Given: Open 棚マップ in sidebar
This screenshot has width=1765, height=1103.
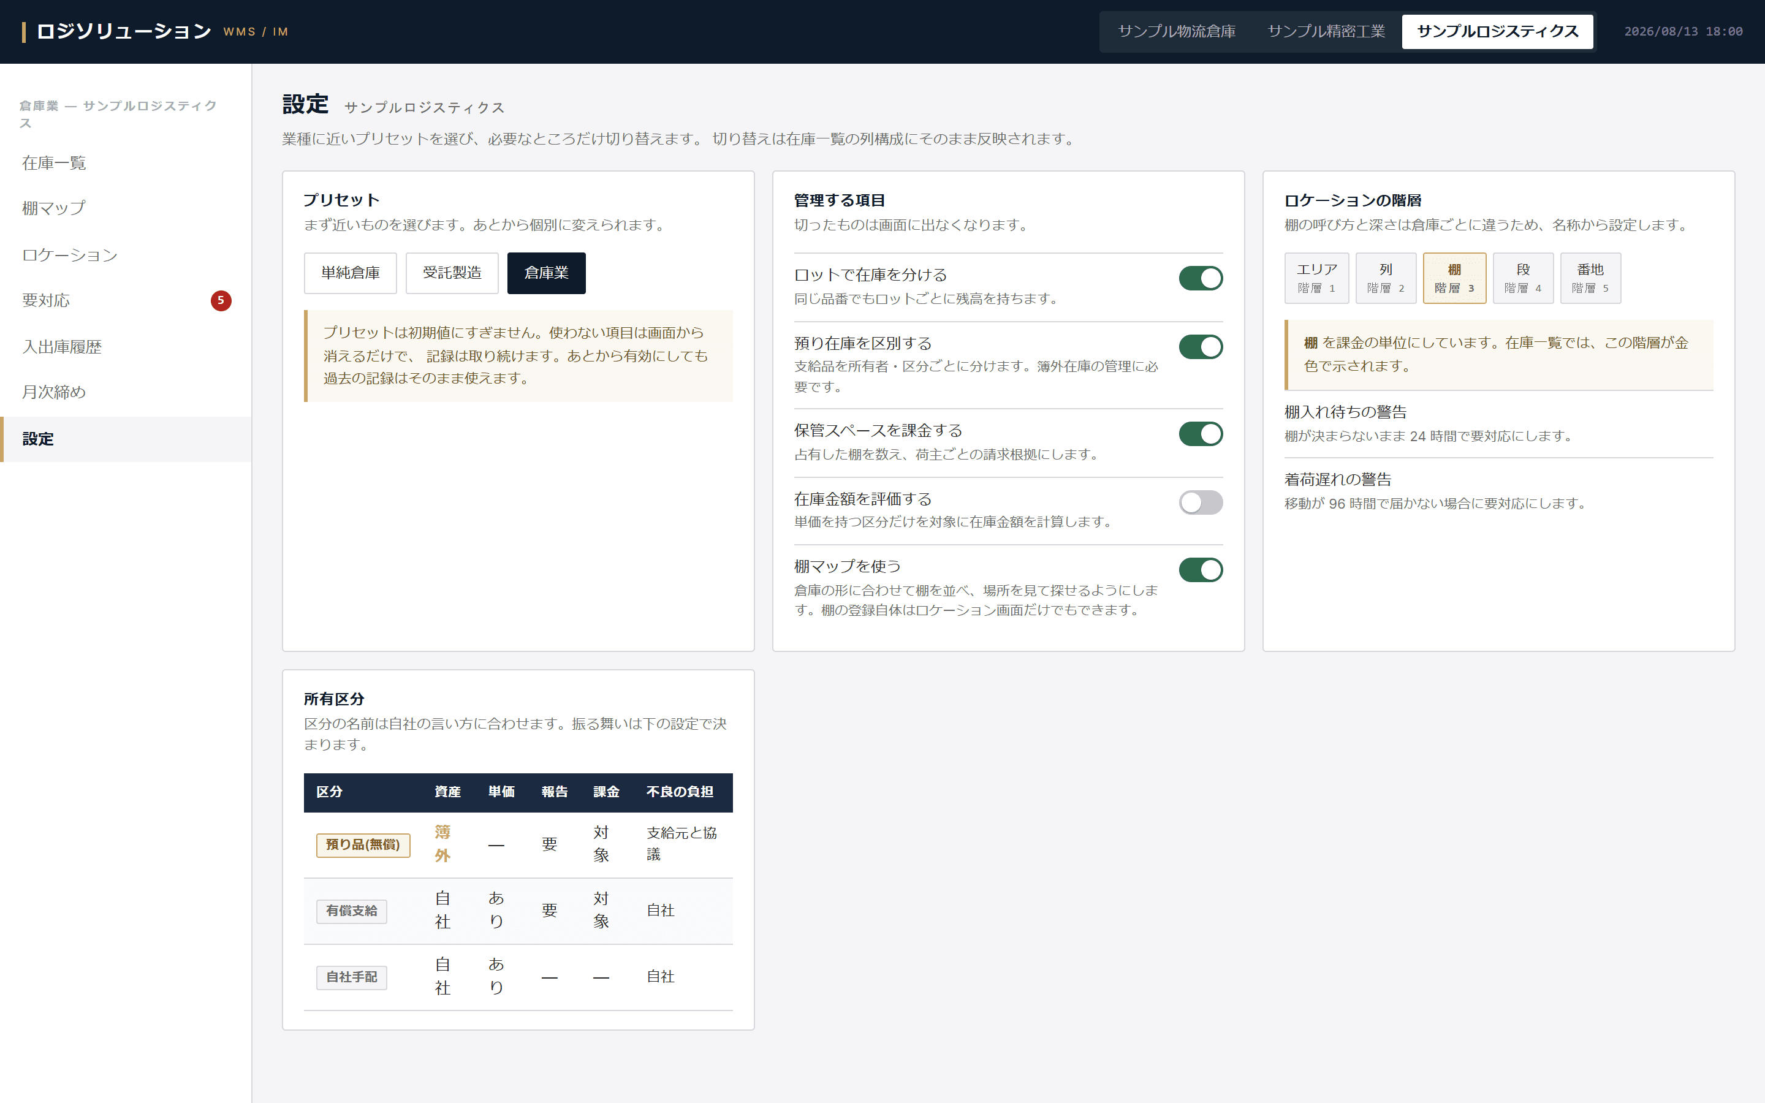Looking at the screenshot, I should pyautogui.click(x=126, y=208).
